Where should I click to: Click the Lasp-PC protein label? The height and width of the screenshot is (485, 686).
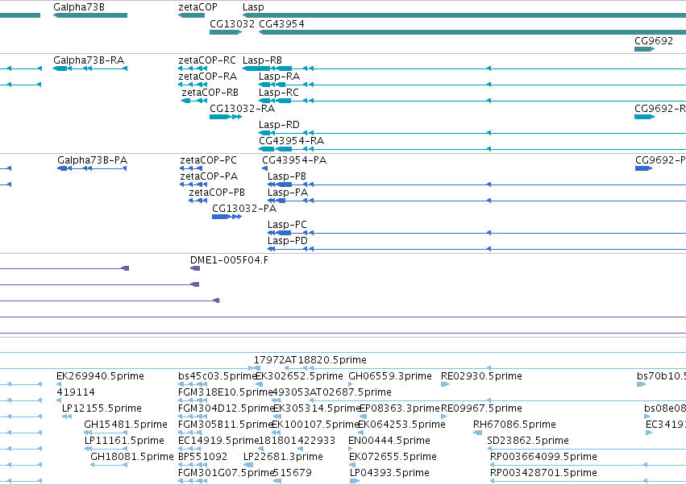pyautogui.click(x=288, y=225)
